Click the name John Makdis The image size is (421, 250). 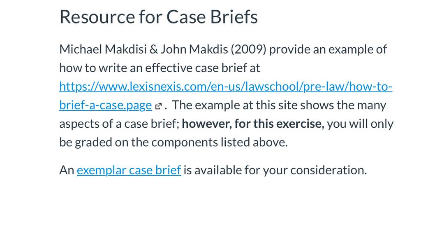(x=194, y=49)
